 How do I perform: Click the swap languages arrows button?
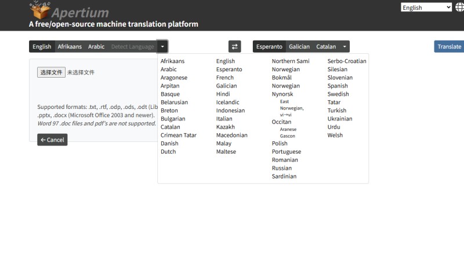pos(235,46)
